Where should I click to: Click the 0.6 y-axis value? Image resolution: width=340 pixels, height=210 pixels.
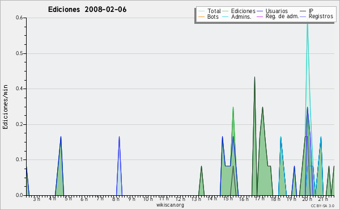19,18
